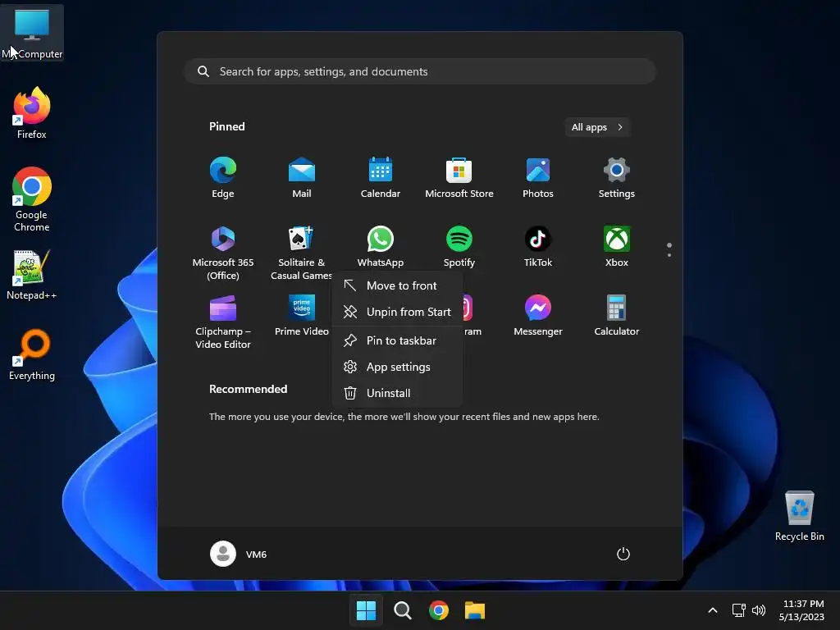This screenshot has height=630, width=840.
Task: Choose Uninstall in context menu
Action: (397, 393)
